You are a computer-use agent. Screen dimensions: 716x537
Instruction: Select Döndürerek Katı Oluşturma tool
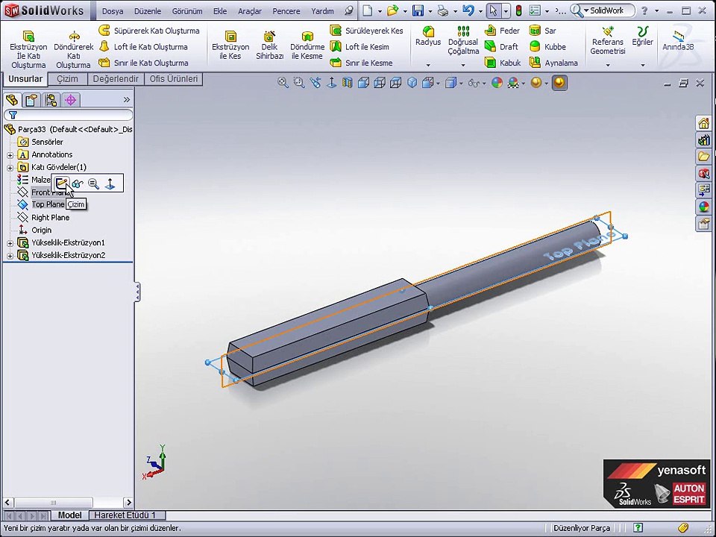click(x=74, y=49)
